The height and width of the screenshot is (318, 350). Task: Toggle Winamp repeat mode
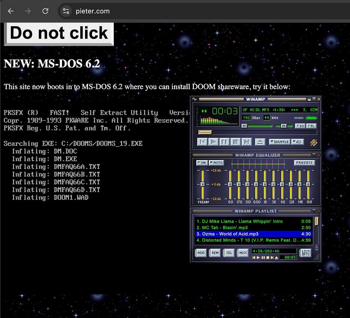297,142
